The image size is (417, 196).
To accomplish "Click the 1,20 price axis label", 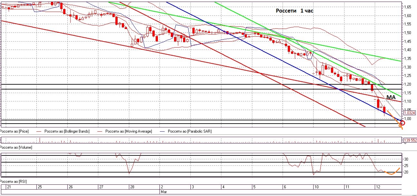I will [x=407, y=84].
